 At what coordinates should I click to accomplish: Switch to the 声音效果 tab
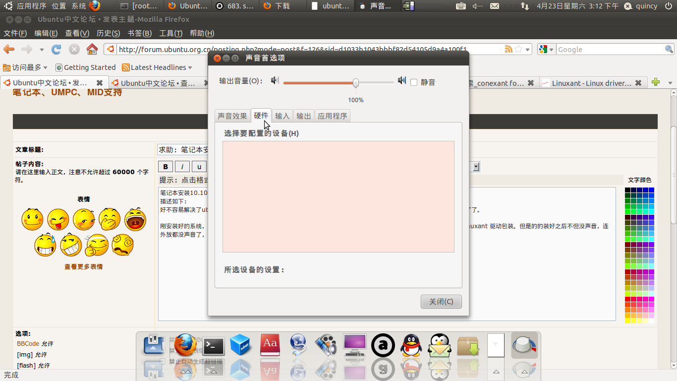click(232, 116)
